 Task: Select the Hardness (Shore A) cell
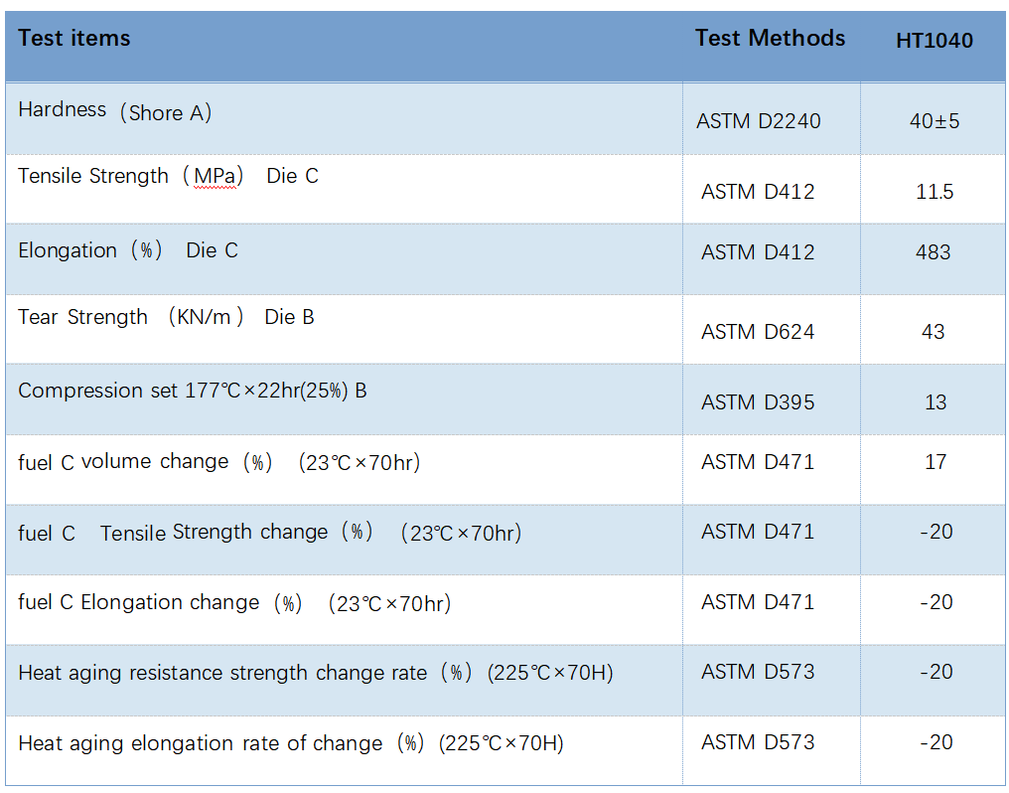pyautogui.click(x=115, y=112)
